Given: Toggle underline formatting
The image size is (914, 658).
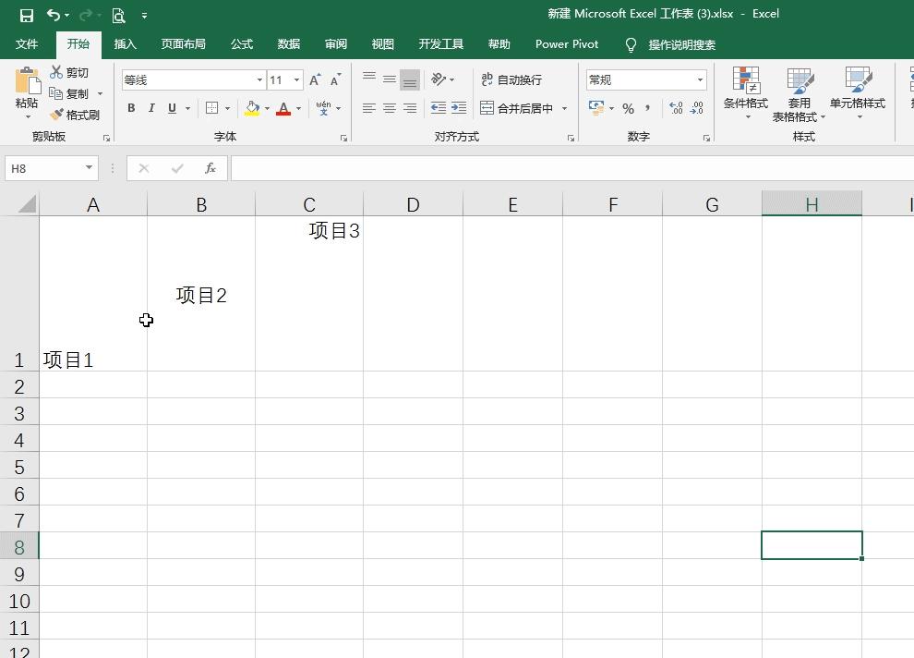Looking at the screenshot, I should tap(172, 108).
